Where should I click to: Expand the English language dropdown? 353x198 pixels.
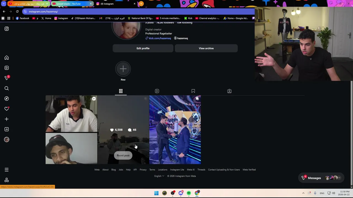point(159,176)
